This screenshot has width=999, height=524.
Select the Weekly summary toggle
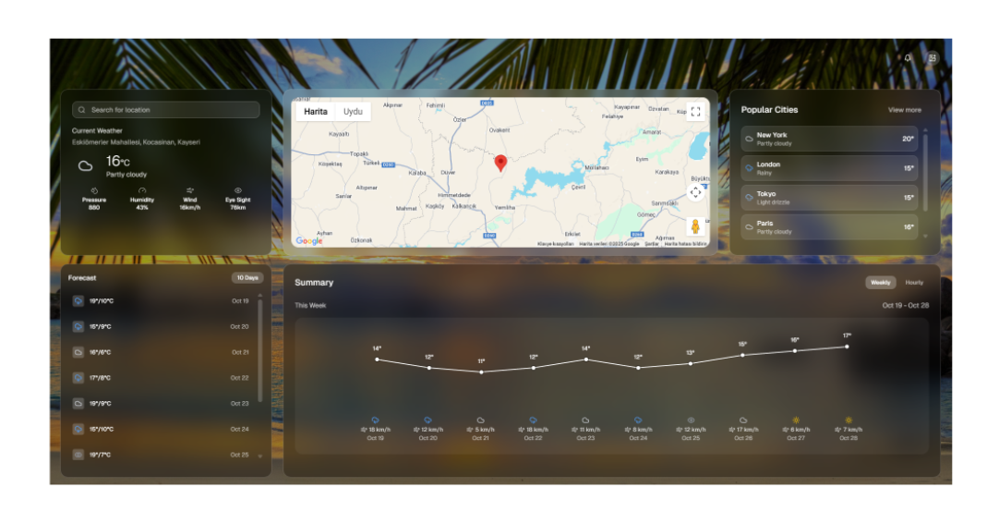881,283
